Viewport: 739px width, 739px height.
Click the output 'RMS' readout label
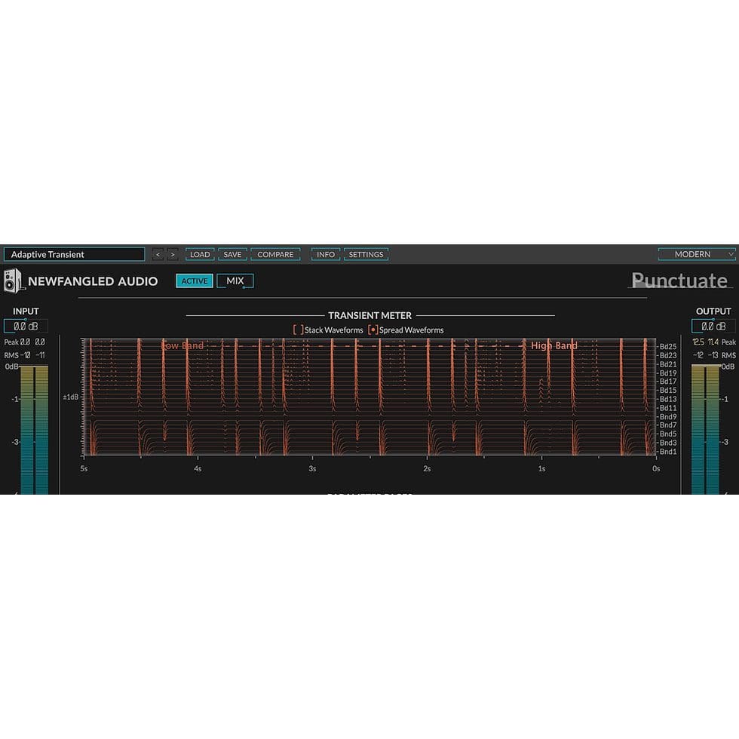tap(728, 355)
